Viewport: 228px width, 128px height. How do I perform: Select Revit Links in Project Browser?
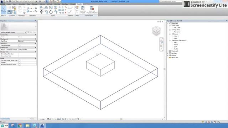click(x=175, y=58)
